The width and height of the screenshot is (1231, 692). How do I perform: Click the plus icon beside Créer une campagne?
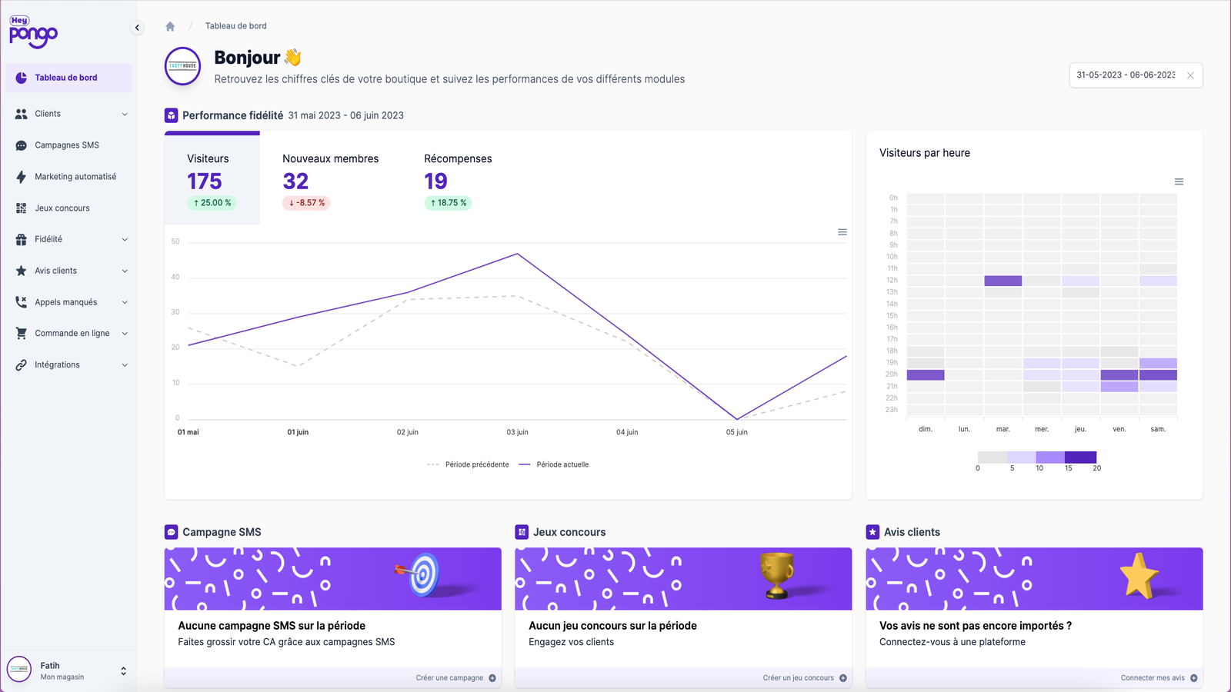click(x=492, y=678)
